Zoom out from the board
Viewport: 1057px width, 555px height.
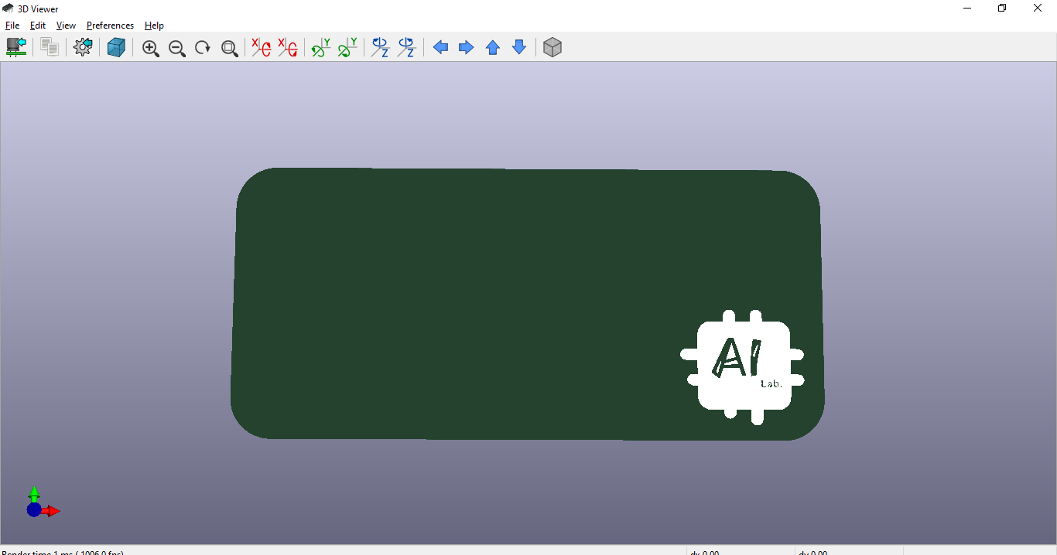pyautogui.click(x=177, y=47)
